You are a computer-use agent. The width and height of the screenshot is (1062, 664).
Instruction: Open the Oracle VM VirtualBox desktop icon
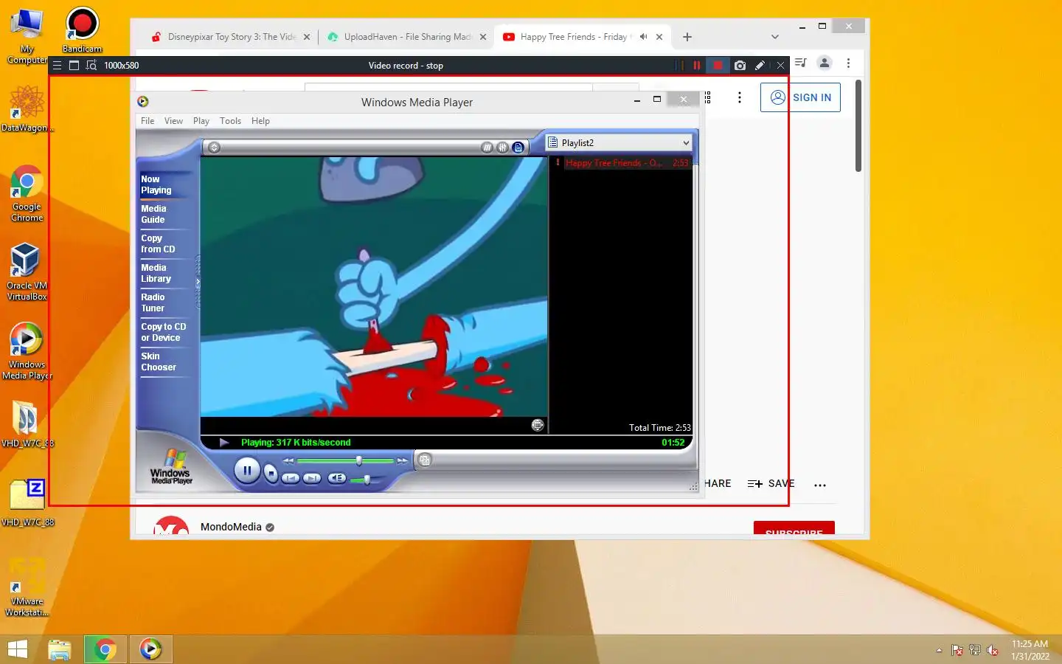tap(27, 272)
